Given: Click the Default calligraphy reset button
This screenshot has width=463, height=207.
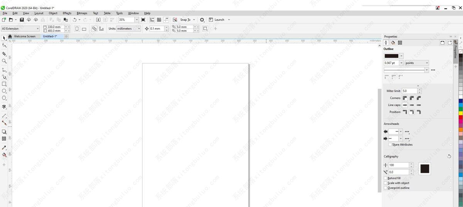Looking at the screenshot, I should pyautogui.click(x=449, y=156).
